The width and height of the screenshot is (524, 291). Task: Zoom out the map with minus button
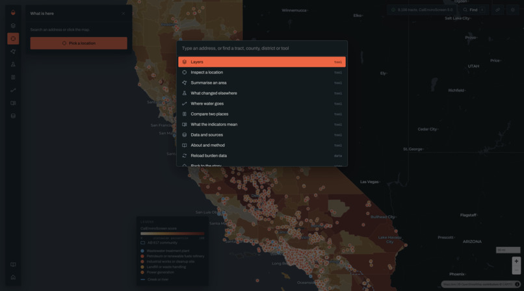click(516, 270)
